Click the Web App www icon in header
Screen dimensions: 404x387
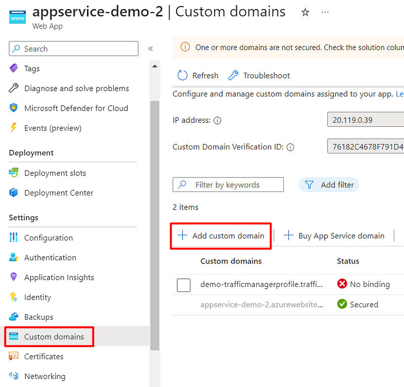pyautogui.click(x=18, y=17)
